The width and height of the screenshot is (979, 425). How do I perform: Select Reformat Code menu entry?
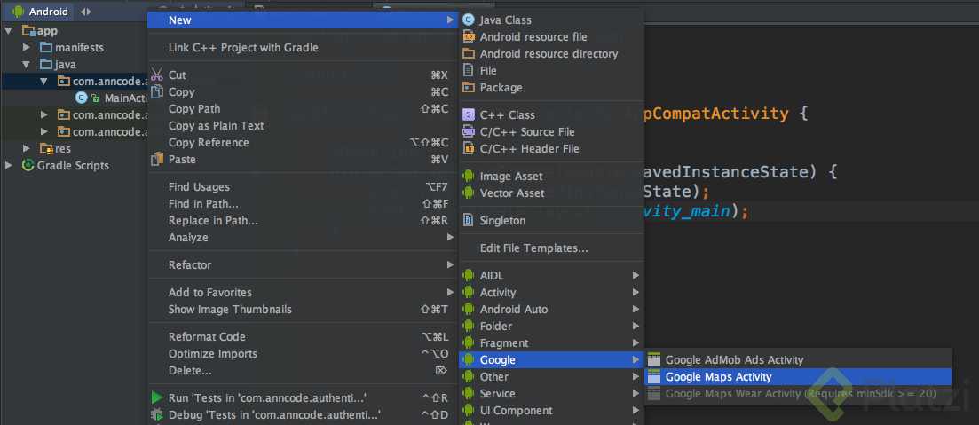click(303, 336)
